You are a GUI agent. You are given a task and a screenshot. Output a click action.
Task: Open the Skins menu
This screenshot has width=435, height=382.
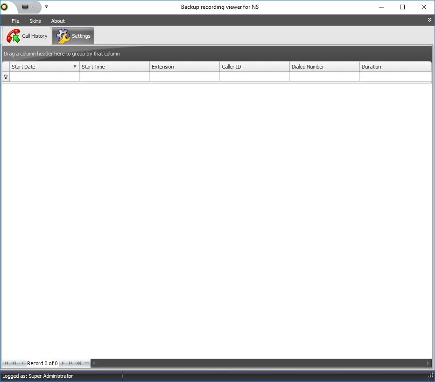point(35,21)
